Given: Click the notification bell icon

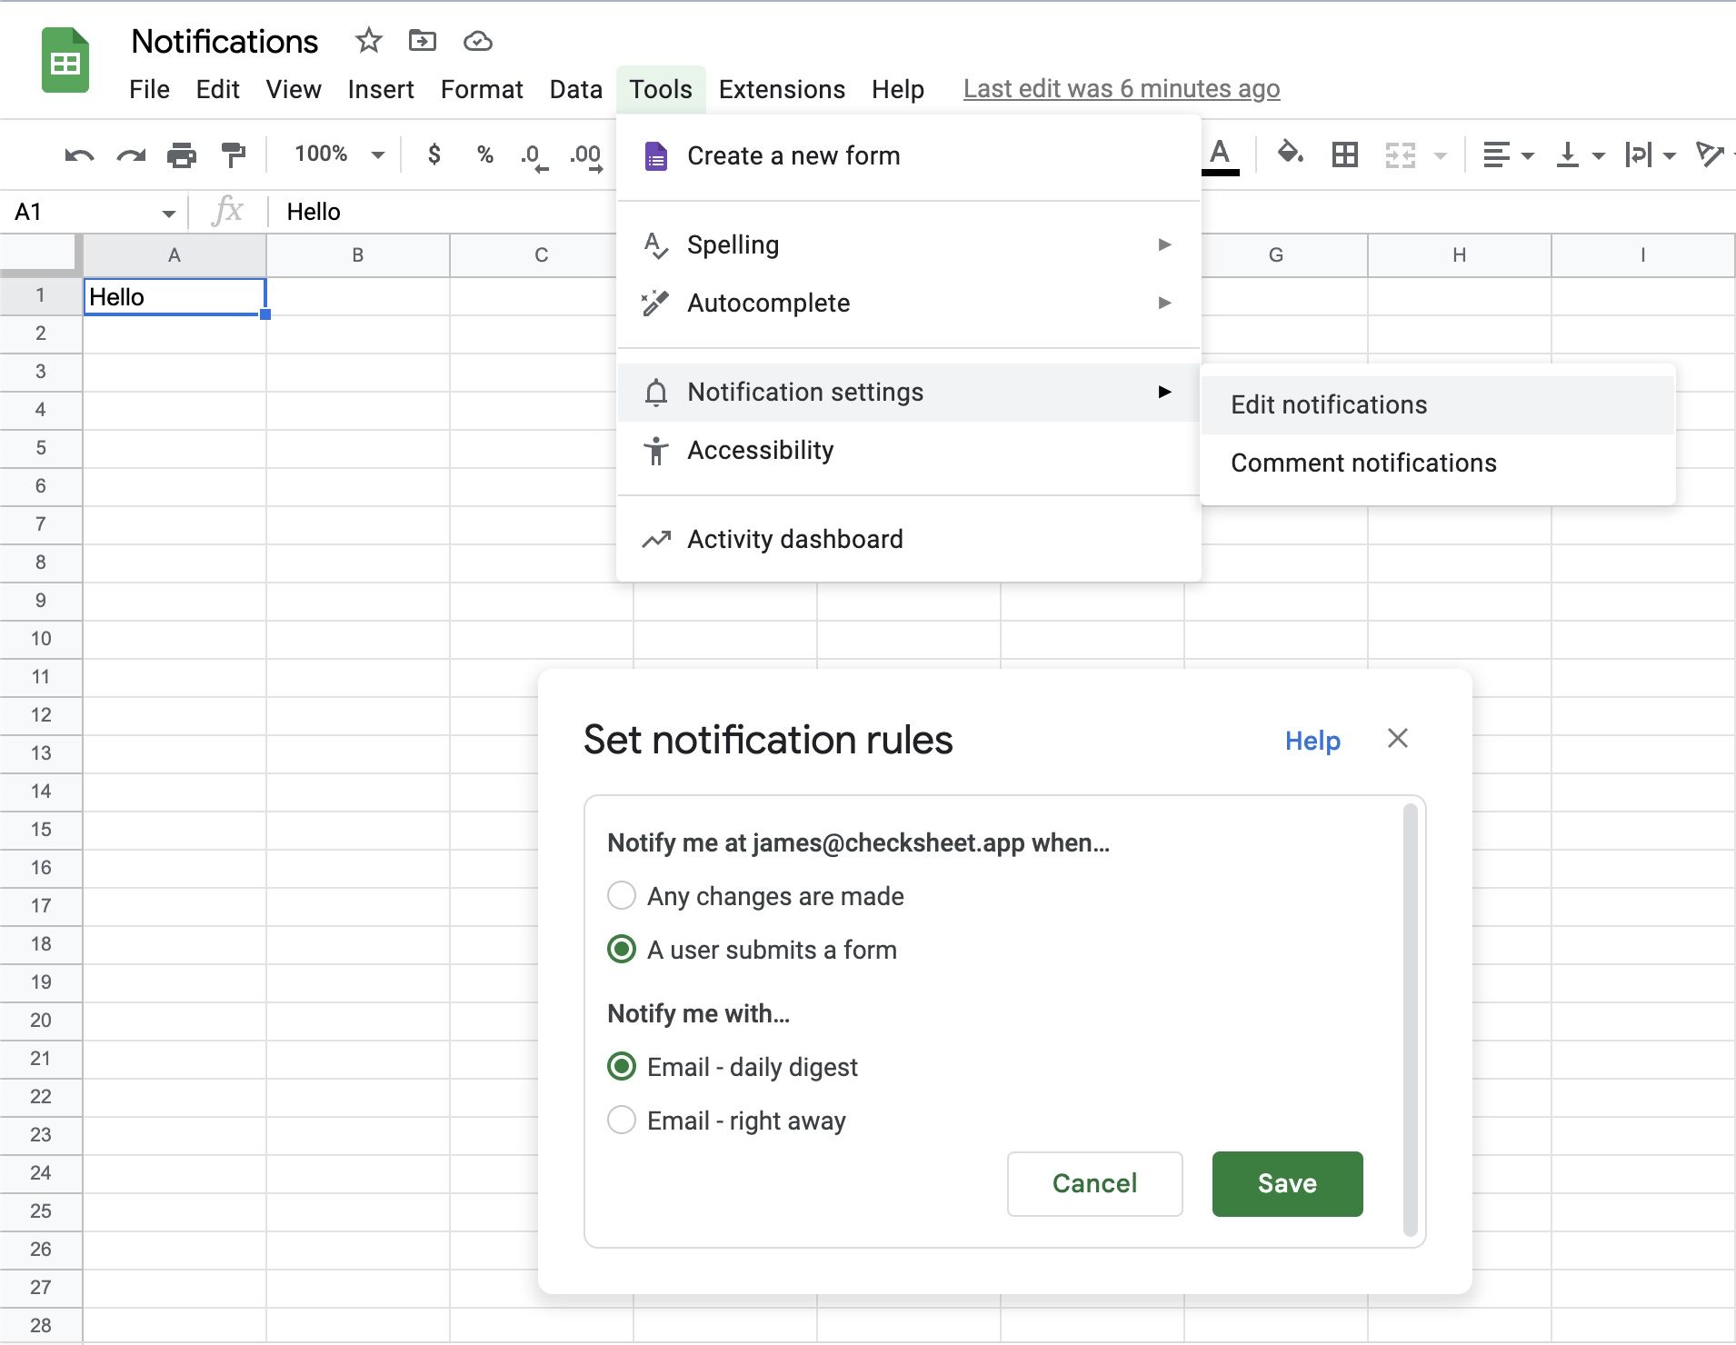Looking at the screenshot, I should (656, 393).
